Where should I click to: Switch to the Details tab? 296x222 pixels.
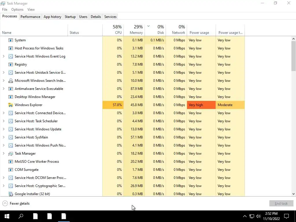coord(96,16)
